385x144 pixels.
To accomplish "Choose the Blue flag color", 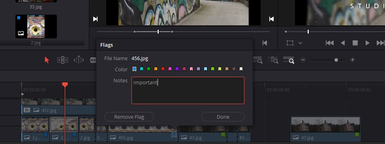I will click(x=134, y=69).
